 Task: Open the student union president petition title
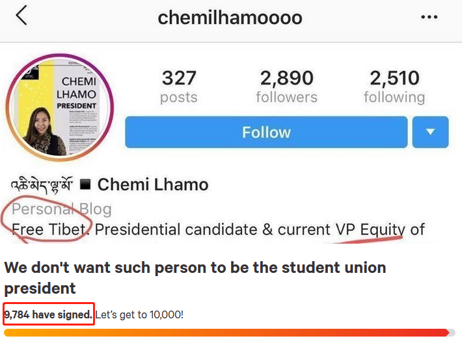[x=195, y=277]
